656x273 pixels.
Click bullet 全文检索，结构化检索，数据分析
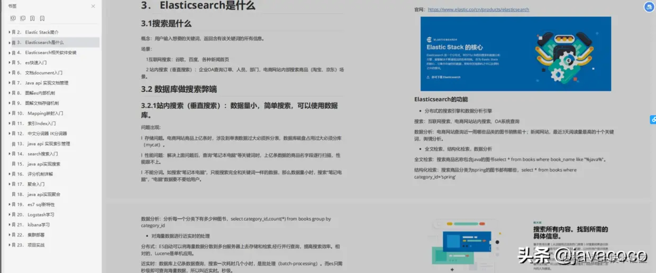[458, 149]
